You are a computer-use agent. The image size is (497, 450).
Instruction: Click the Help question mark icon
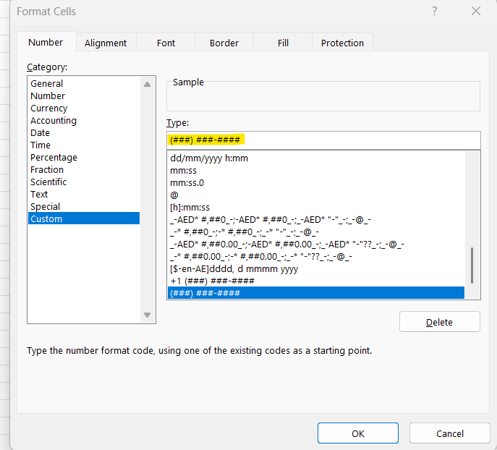click(x=435, y=12)
